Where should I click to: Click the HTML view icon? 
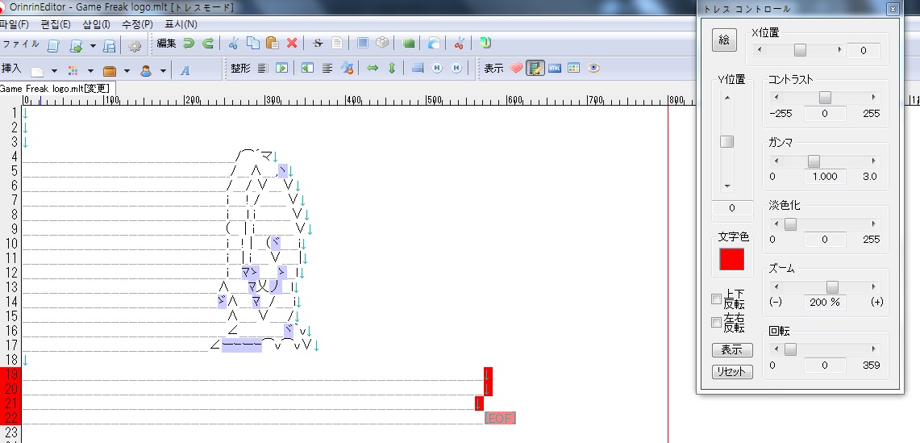pos(555,69)
